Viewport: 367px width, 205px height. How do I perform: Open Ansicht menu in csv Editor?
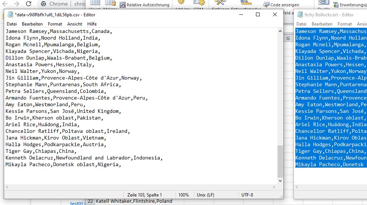(x=75, y=24)
